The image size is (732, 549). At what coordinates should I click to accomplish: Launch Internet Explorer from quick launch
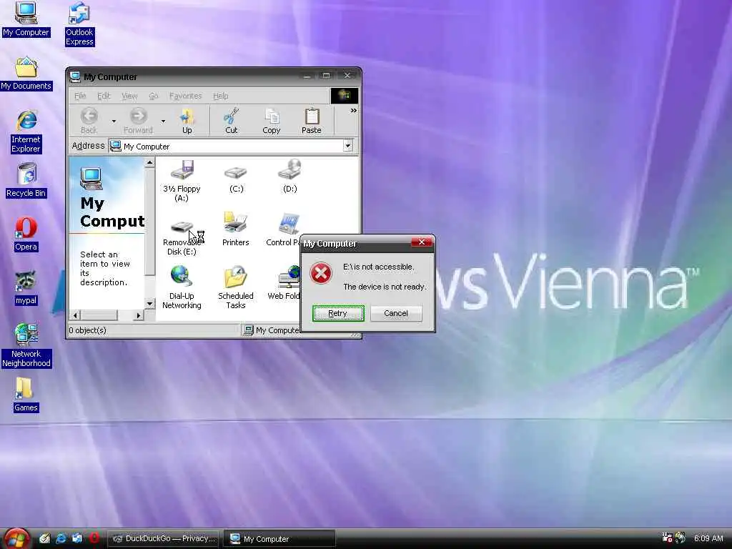point(61,538)
